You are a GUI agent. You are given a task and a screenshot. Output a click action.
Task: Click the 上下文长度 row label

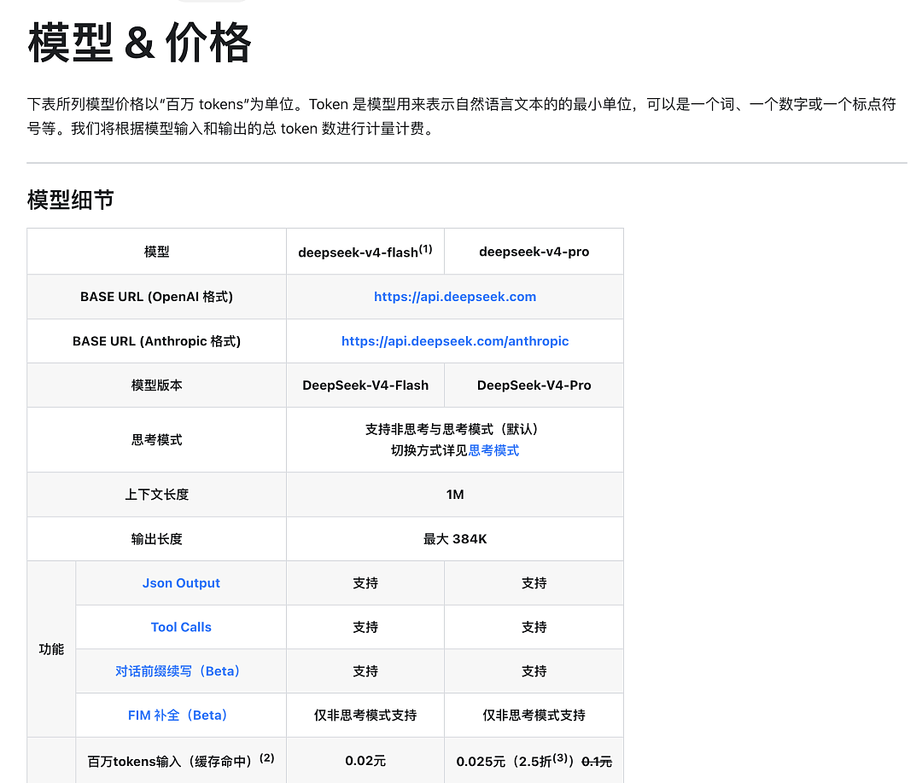point(156,495)
